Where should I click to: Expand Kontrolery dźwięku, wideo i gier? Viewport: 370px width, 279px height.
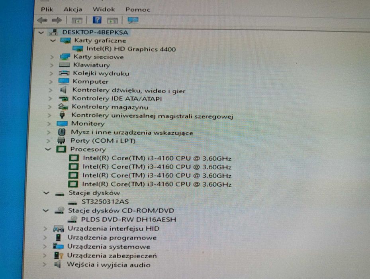tap(50, 90)
